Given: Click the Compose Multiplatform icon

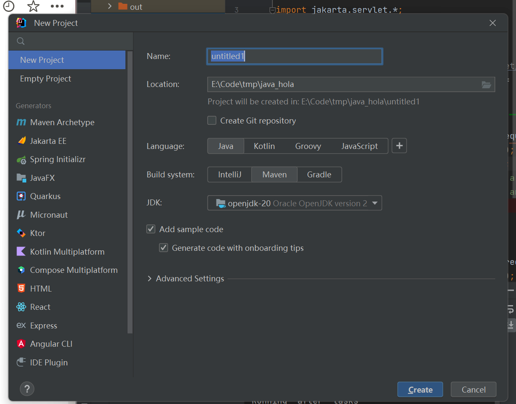Looking at the screenshot, I should pos(21,270).
